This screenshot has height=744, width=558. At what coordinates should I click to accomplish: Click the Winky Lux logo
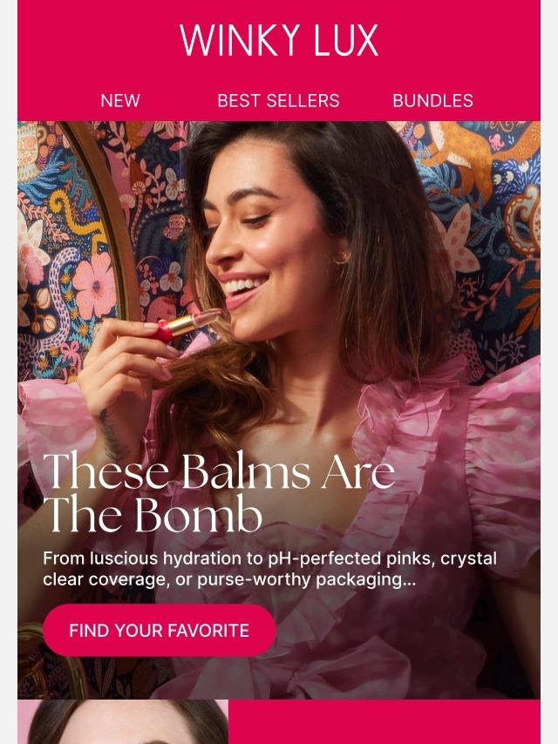279,41
